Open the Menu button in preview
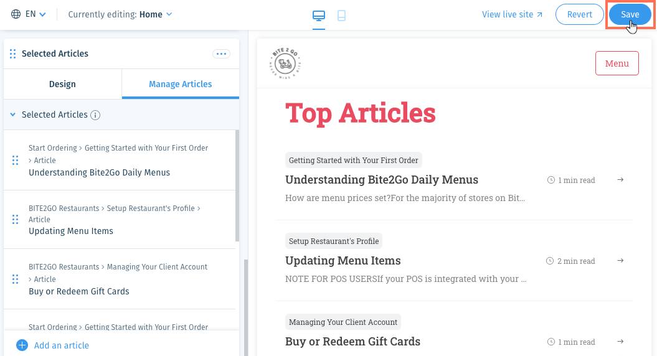Image resolution: width=657 pixels, height=356 pixels. coord(617,63)
